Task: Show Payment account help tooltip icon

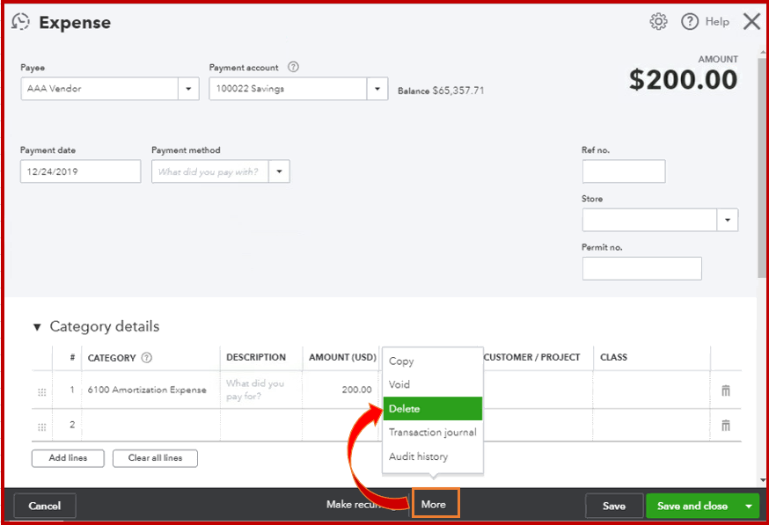Action: [293, 67]
